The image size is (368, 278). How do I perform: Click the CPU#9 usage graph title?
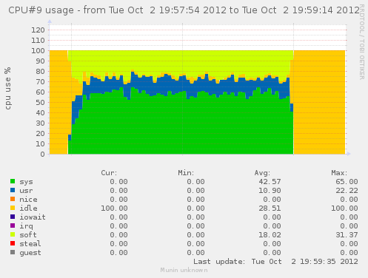tap(184, 10)
